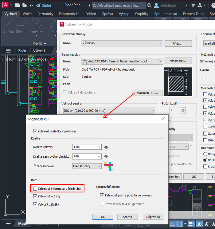Screen dimensions: 215x229
Task: Uncheck Zobrazit výsledky v prohlížeči
Action: 35,131
